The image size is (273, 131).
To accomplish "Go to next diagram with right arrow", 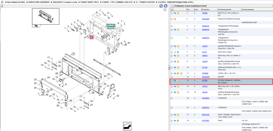I will point(165,6).
